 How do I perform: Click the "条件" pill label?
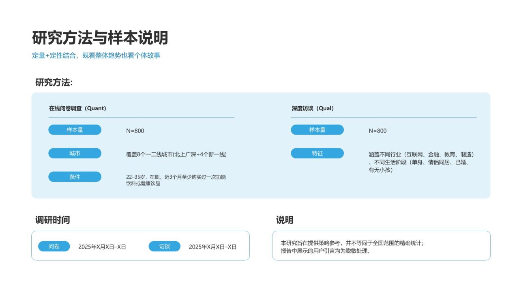click(75, 177)
